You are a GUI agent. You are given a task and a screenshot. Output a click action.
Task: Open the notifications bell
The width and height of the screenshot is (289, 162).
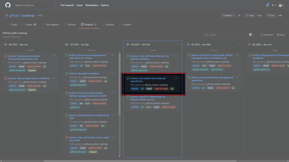click(x=267, y=5)
